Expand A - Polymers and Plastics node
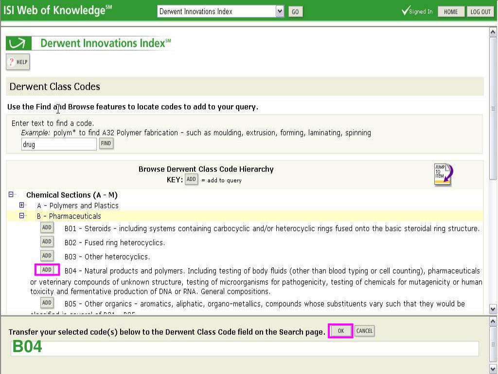This screenshot has height=374, width=498. click(x=21, y=205)
